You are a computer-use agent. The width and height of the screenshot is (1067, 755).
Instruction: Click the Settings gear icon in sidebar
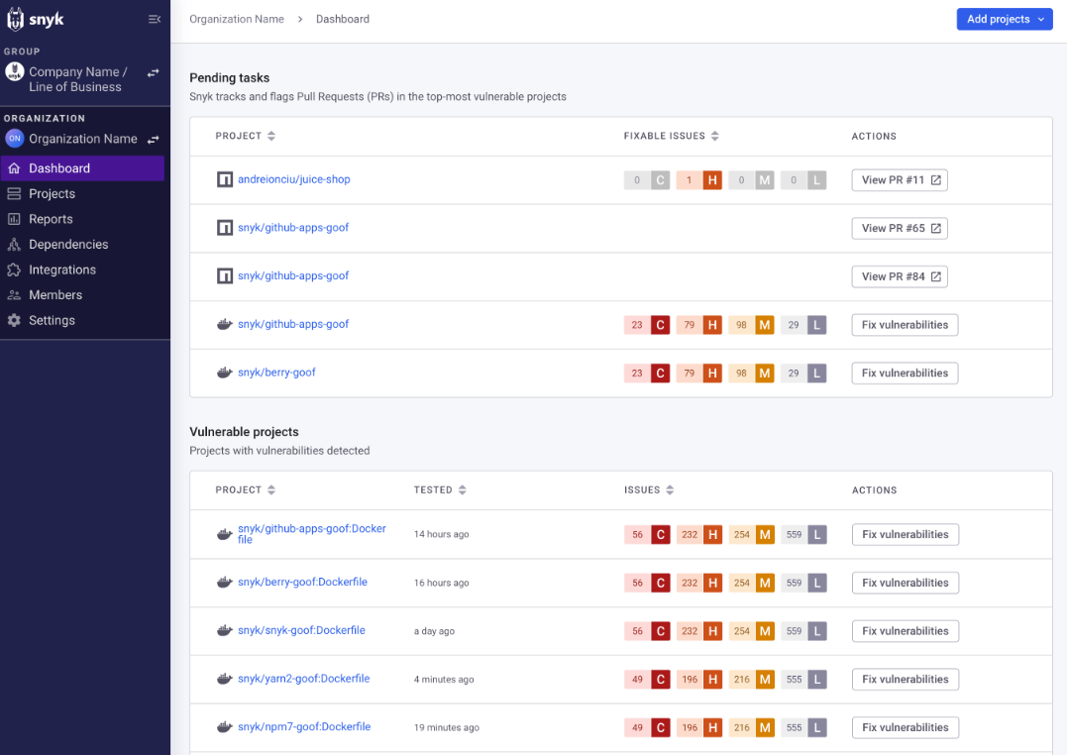[14, 320]
